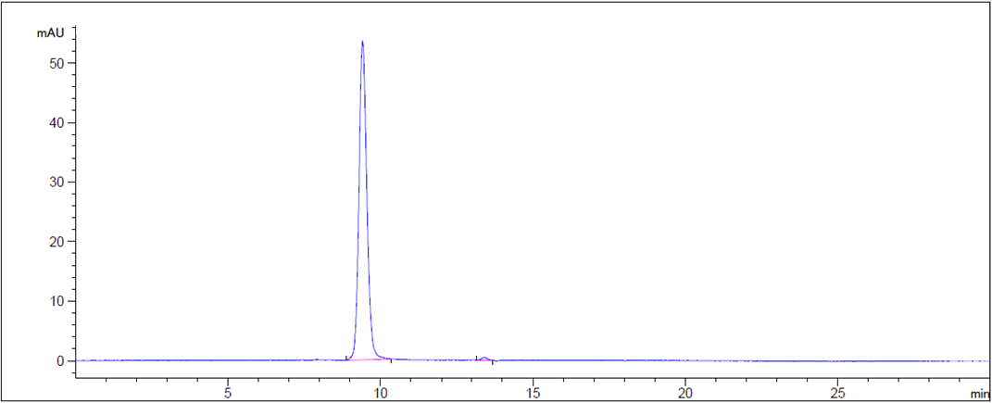
Task: Click the mAU y-axis unit label
Action: coord(50,32)
